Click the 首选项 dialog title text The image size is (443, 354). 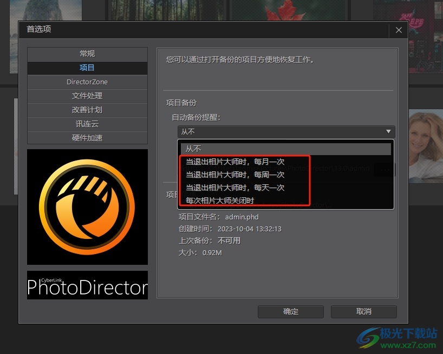tap(38, 29)
